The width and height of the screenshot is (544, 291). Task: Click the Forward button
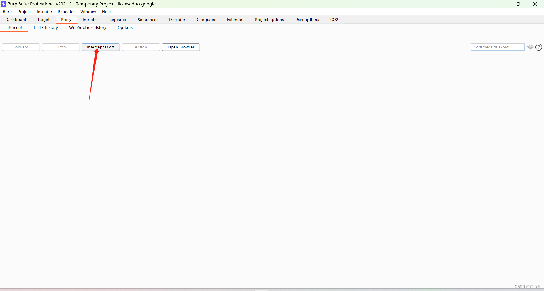[21, 47]
